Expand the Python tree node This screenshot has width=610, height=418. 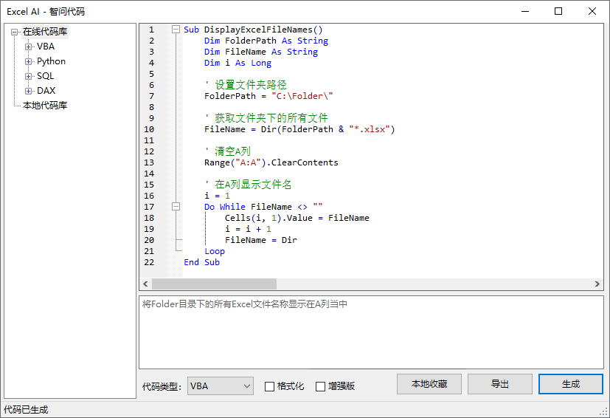pyautogui.click(x=29, y=61)
